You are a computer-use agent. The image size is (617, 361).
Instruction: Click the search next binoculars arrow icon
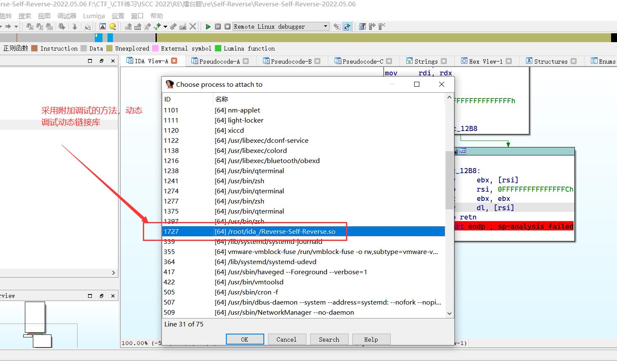click(x=62, y=27)
